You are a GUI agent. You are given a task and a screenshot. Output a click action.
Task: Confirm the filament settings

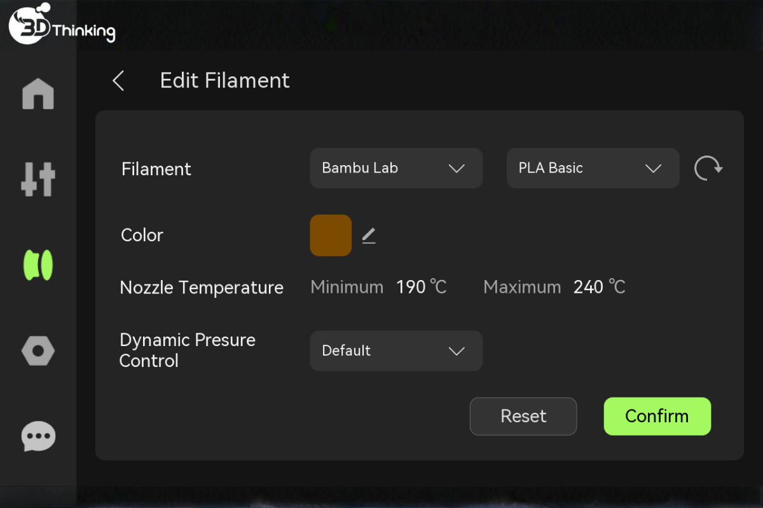click(657, 417)
